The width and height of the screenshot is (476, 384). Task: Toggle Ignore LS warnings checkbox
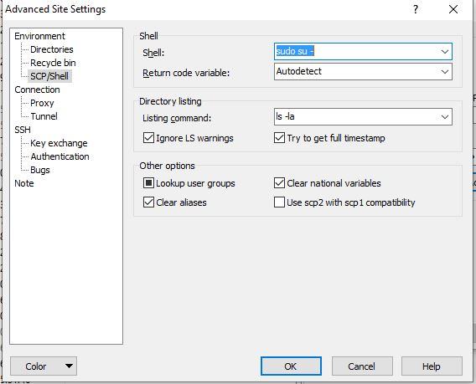coord(148,138)
